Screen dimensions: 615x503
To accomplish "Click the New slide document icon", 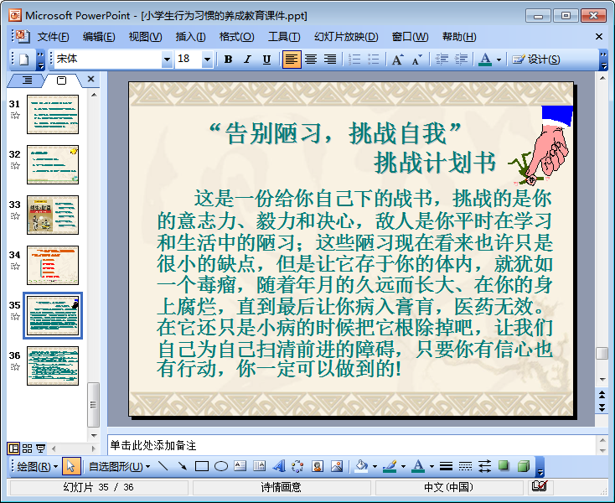I will [x=24, y=60].
